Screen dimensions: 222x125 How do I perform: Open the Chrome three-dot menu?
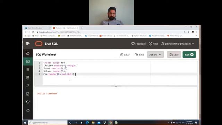tap(197, 32)
